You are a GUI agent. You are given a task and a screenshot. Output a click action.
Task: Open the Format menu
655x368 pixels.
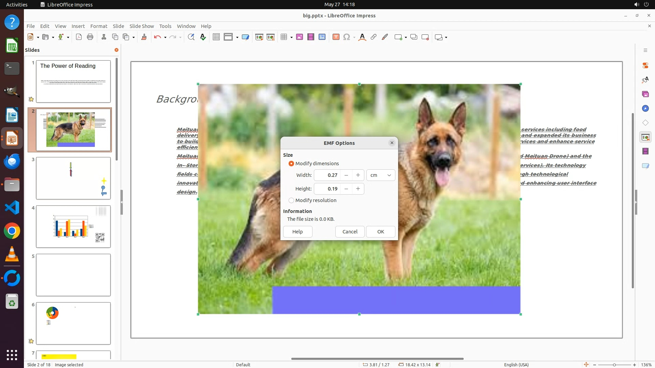click(99, 26)
